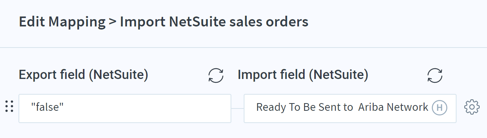The height and width of the screenshot is (138, 487).
Task: Click the word "NetSuite" in export header
Action: pos(118,75)
